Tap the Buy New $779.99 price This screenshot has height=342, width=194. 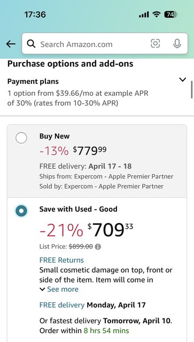pos(90,151)
